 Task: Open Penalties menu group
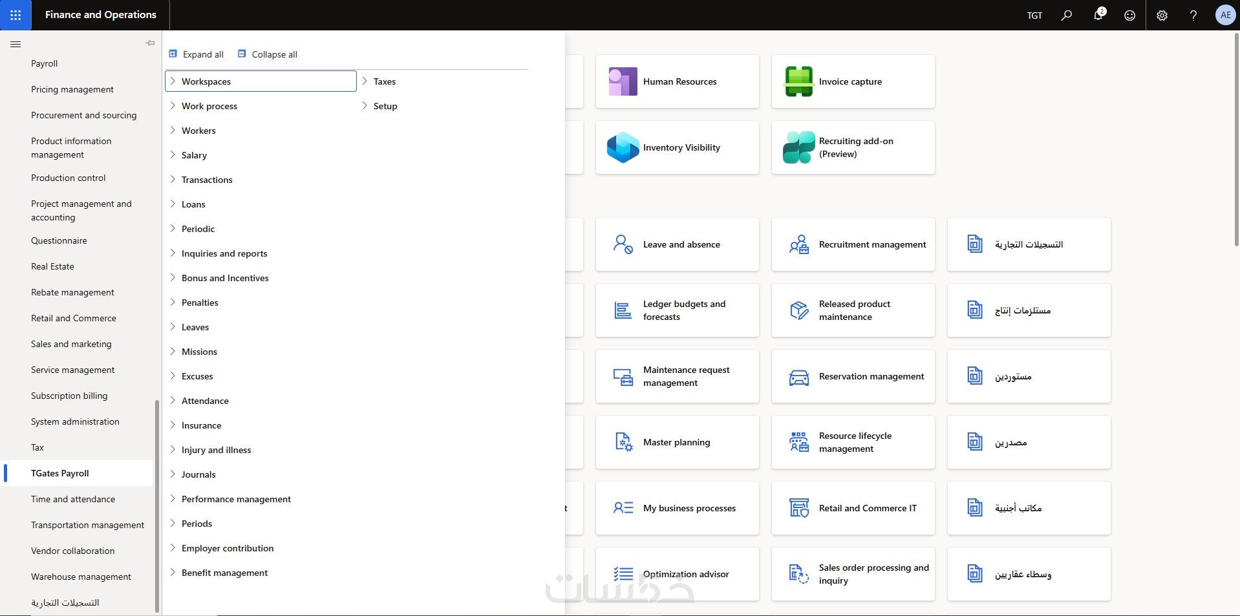(x=261, y=303)
